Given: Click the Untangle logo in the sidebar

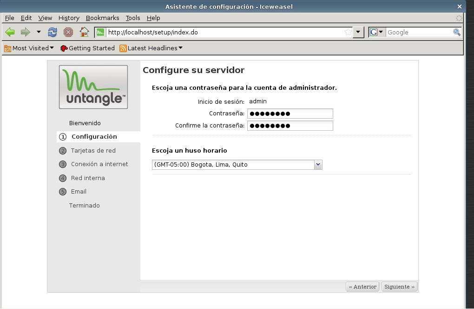Looking at the screenshot, I should point(93,87).
